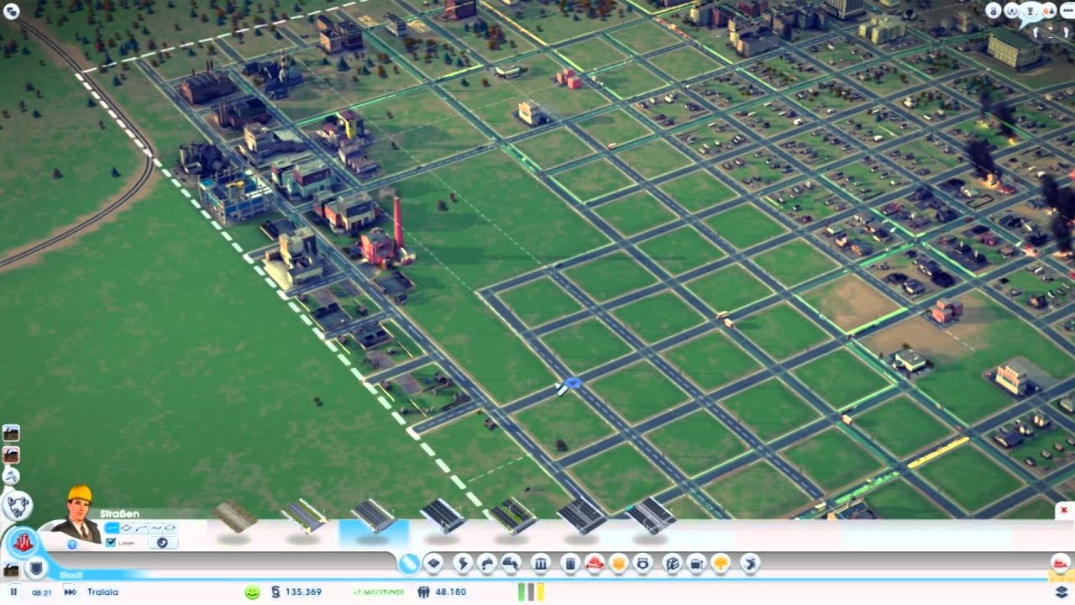The width and height of the screenshot is (1075, 605).
Task: Pick the fifth road with green median
Action: click(512, 516)
